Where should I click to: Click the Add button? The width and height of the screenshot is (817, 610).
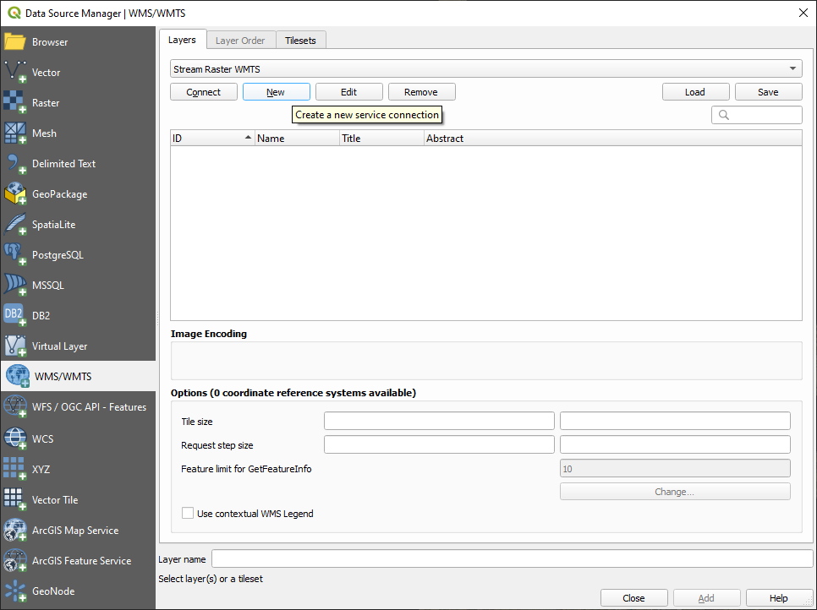[706, 598]
